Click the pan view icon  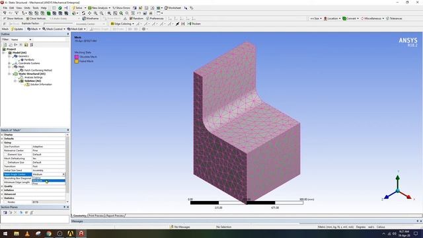point(90,13)
